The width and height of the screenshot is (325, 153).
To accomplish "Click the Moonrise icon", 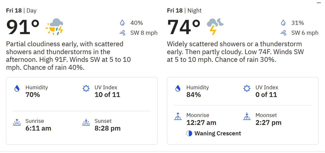I will [x=178, y=116].
